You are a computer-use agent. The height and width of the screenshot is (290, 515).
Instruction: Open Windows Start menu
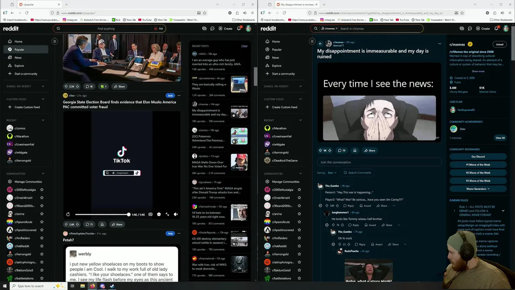tap(4, 286)
